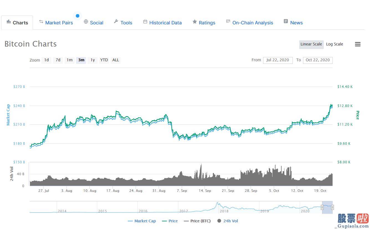This screenshot has height=229, width=370.
Task: Select Linear Scale
Action: click(x=311, y=44)
